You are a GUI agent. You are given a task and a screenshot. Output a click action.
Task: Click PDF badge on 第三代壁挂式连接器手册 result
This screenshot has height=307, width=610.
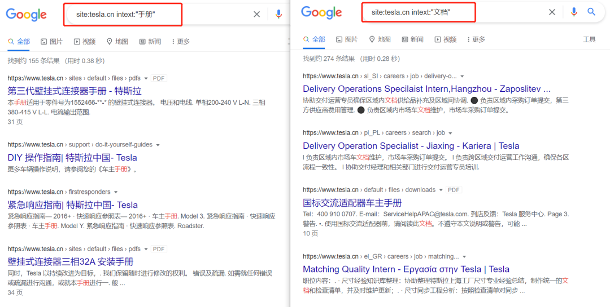[x=159, y=78]
